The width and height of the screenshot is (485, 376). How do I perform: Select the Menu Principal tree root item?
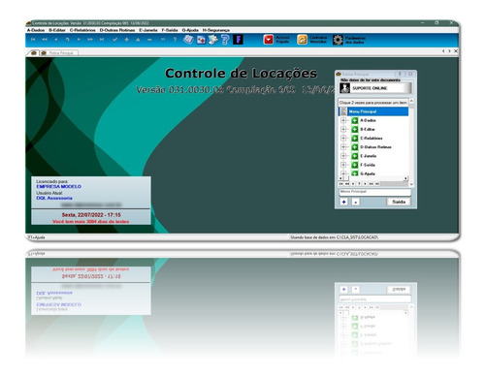[373, 111]
